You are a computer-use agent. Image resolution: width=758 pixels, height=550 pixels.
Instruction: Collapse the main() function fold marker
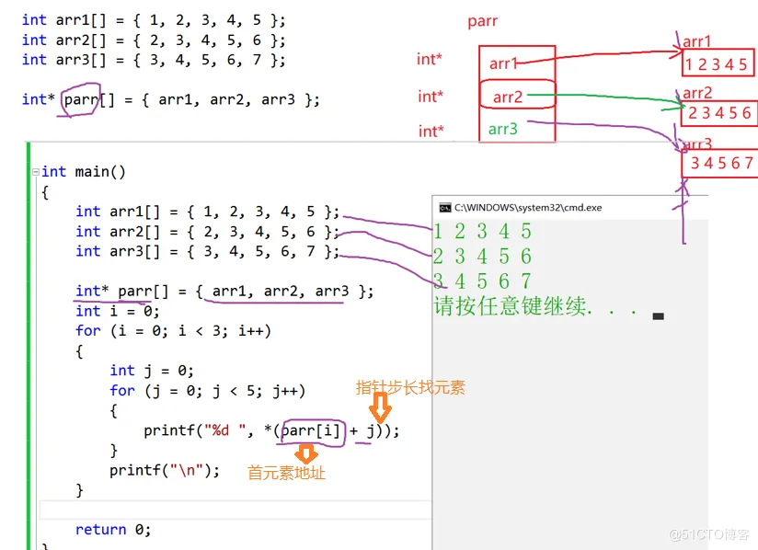tap(36, 172)
